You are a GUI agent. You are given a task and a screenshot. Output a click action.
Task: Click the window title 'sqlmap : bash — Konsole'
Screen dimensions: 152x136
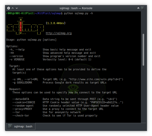[76, 8]
